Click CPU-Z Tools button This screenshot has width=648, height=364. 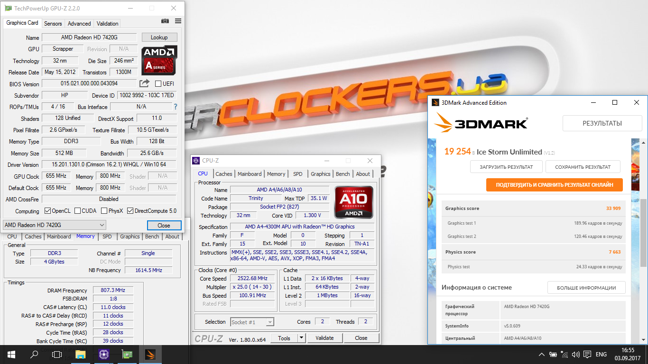(x=284, y=338)
